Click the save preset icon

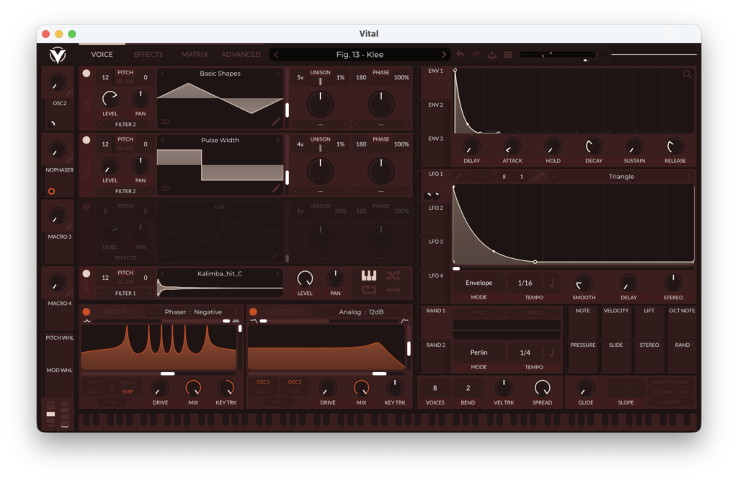(492, 55)
